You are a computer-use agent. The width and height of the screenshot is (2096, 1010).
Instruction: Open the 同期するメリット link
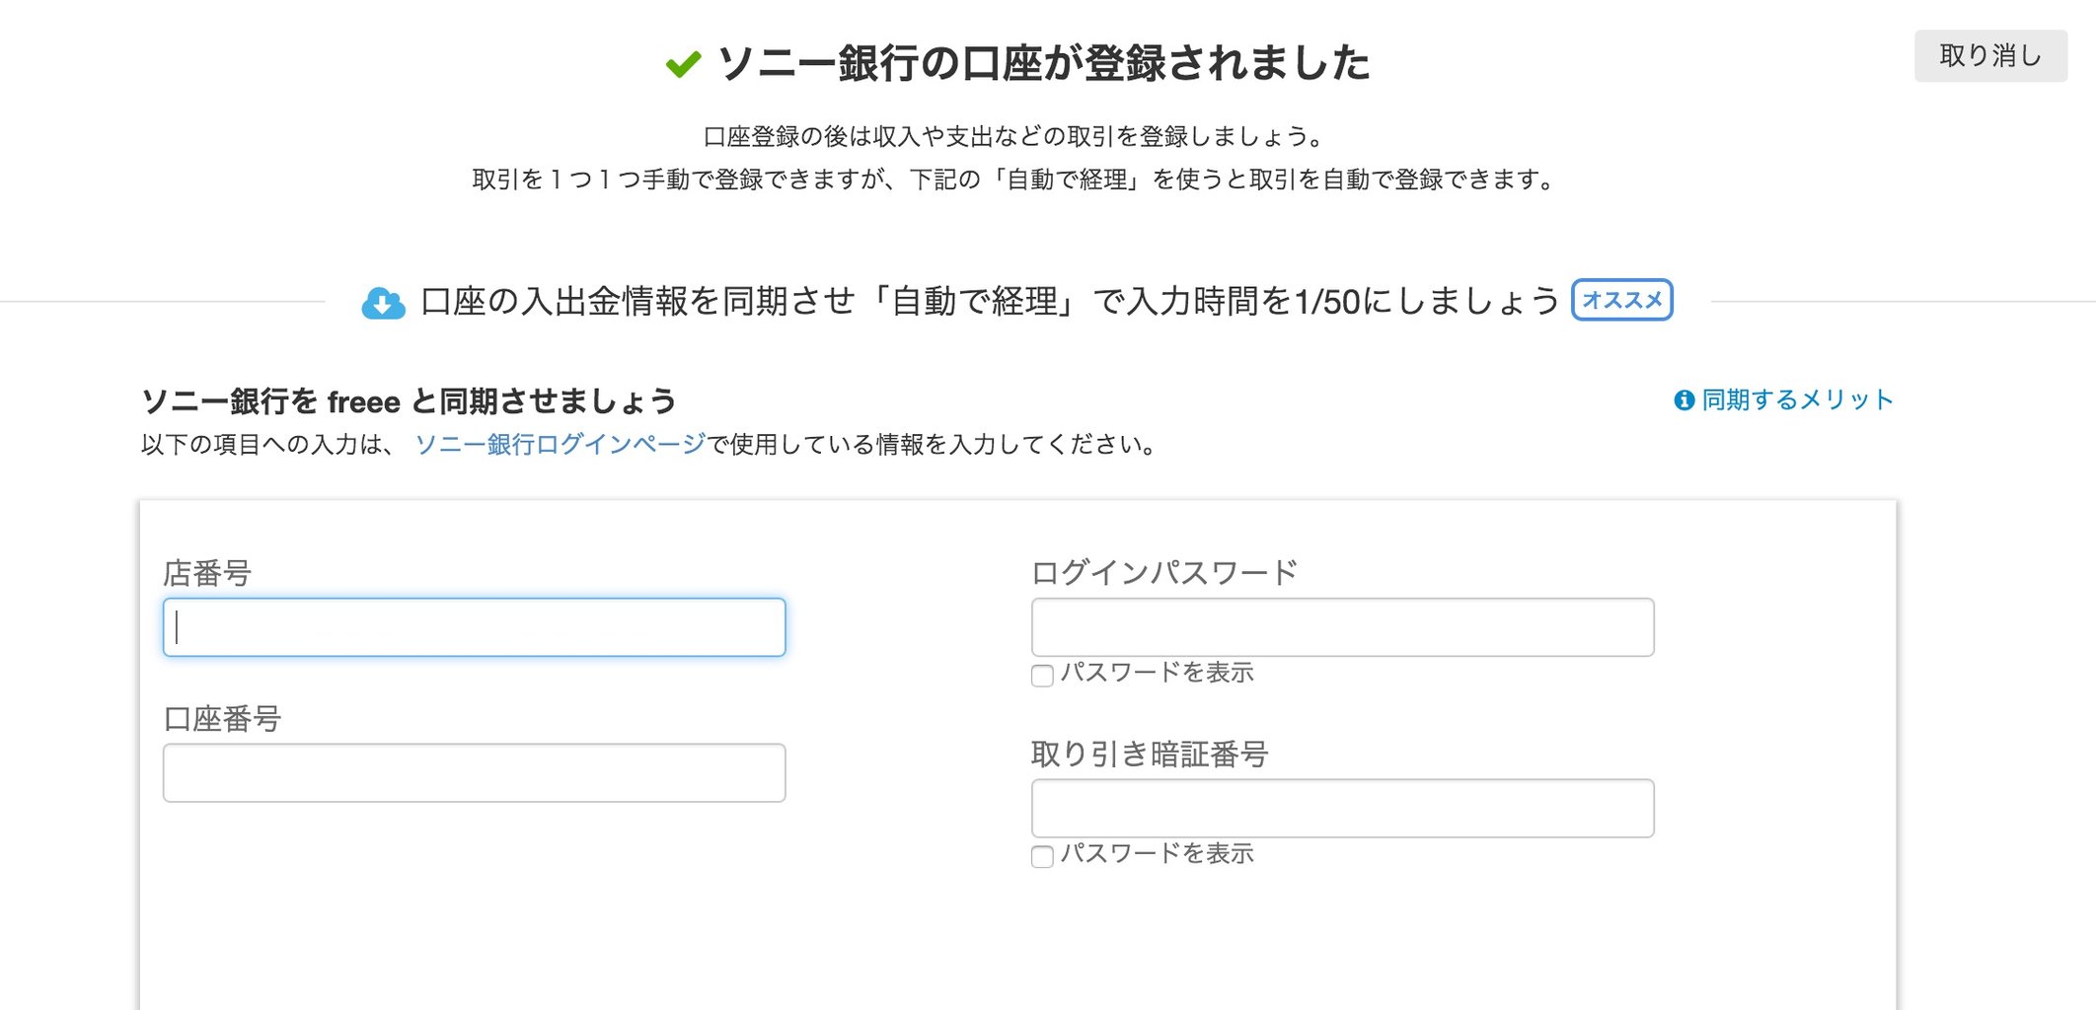pyautogui.click(x=1797, y=399)
